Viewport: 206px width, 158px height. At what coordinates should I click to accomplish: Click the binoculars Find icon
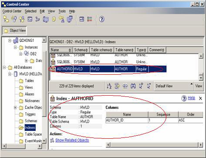pyautogui.click(x=133, y=86)
